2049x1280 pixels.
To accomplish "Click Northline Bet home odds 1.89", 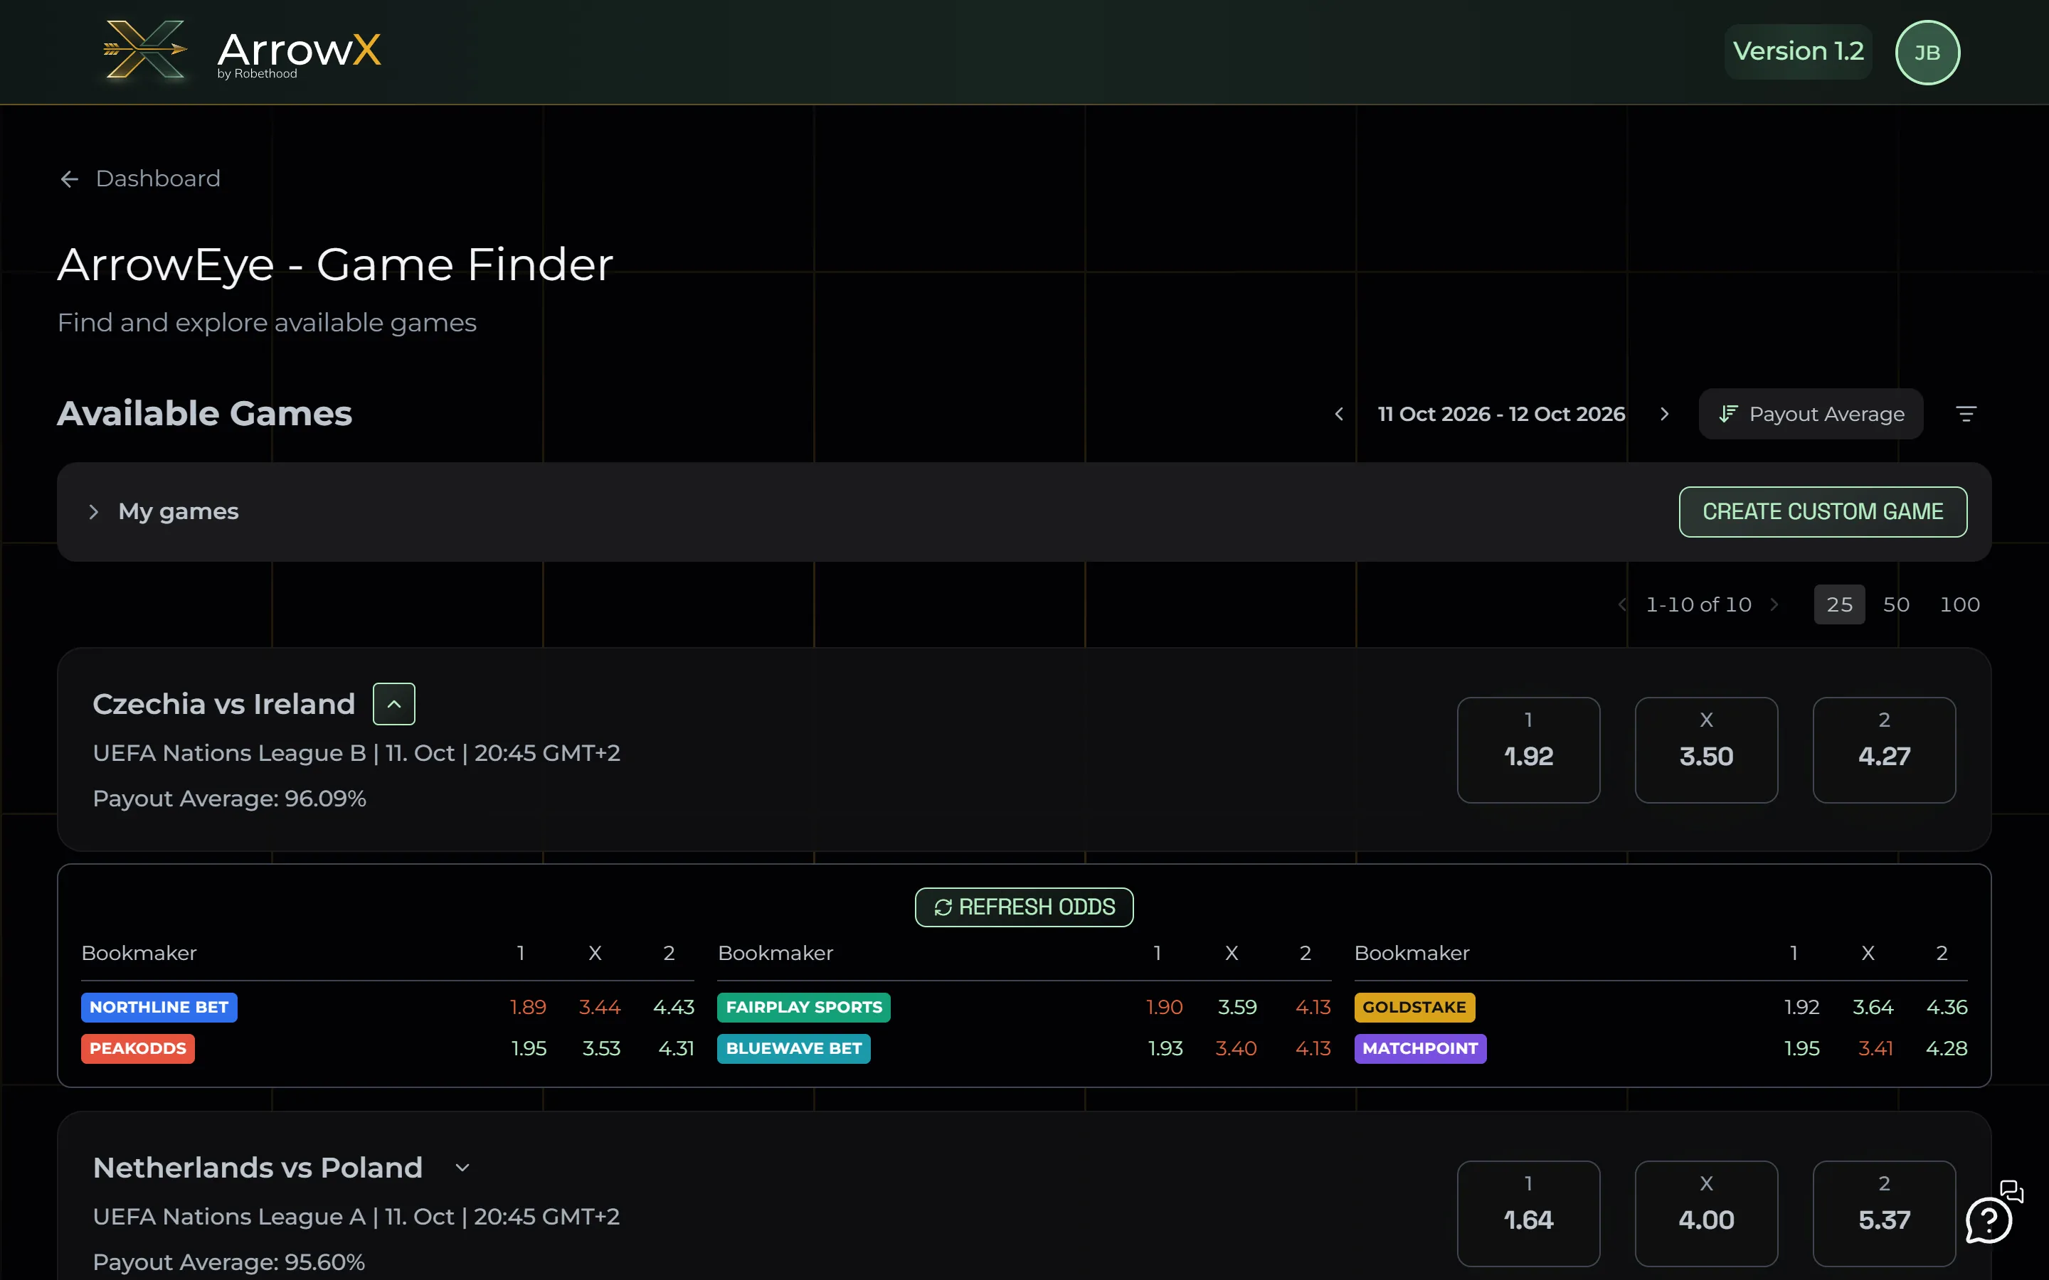I will click(x=529, y=1008).
